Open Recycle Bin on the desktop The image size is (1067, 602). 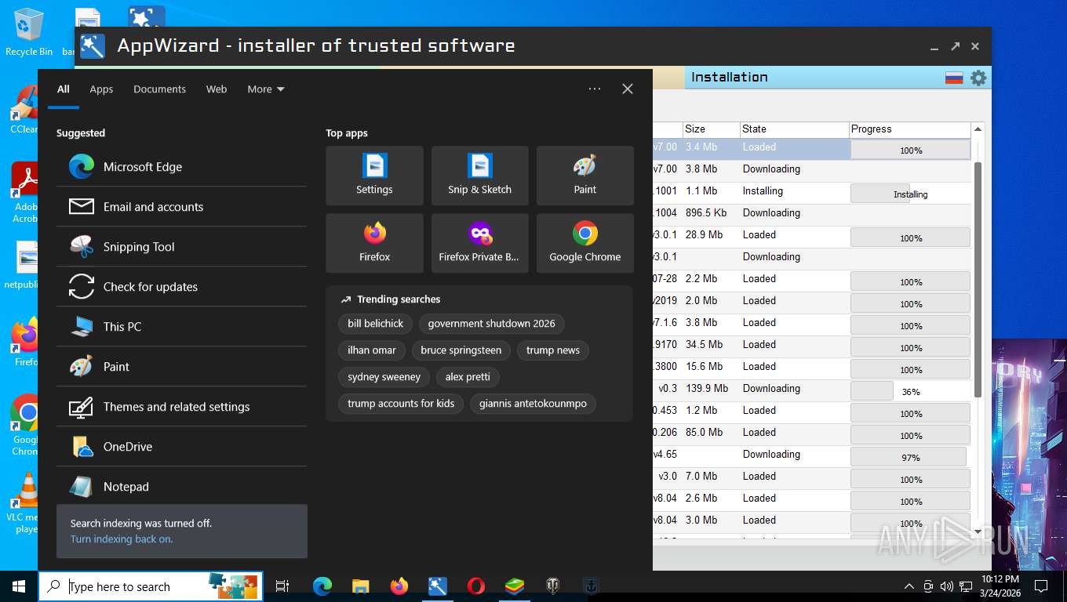click(x=29, y=31)
